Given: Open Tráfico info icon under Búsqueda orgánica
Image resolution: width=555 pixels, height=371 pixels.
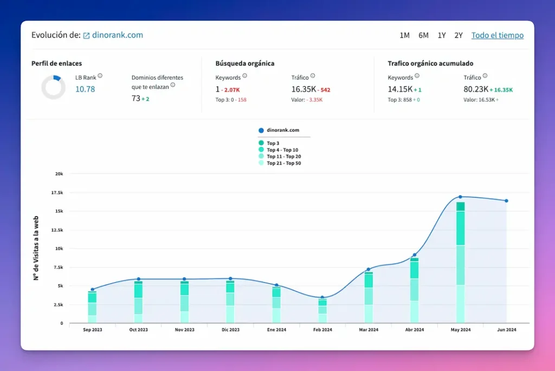Looking at the screenshot, I should pyautogui.click(x=313, y=76).
